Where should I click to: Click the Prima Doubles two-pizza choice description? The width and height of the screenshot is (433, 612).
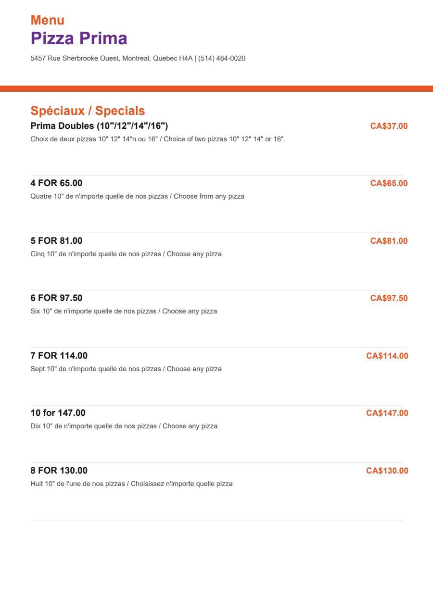[x=158, y=139]
